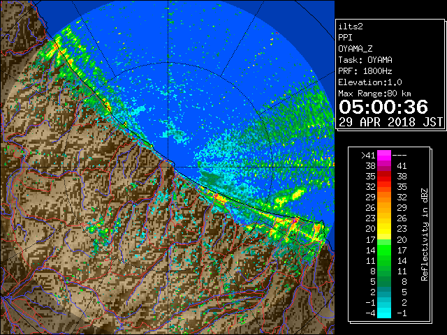Click the left legend label '-4'
Image resolution: width=447 pixels, height=335 pixels.
coord(370,313)
